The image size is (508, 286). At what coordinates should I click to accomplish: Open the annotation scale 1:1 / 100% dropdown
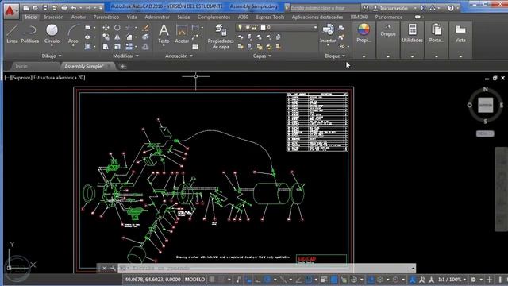click(452, 279)
